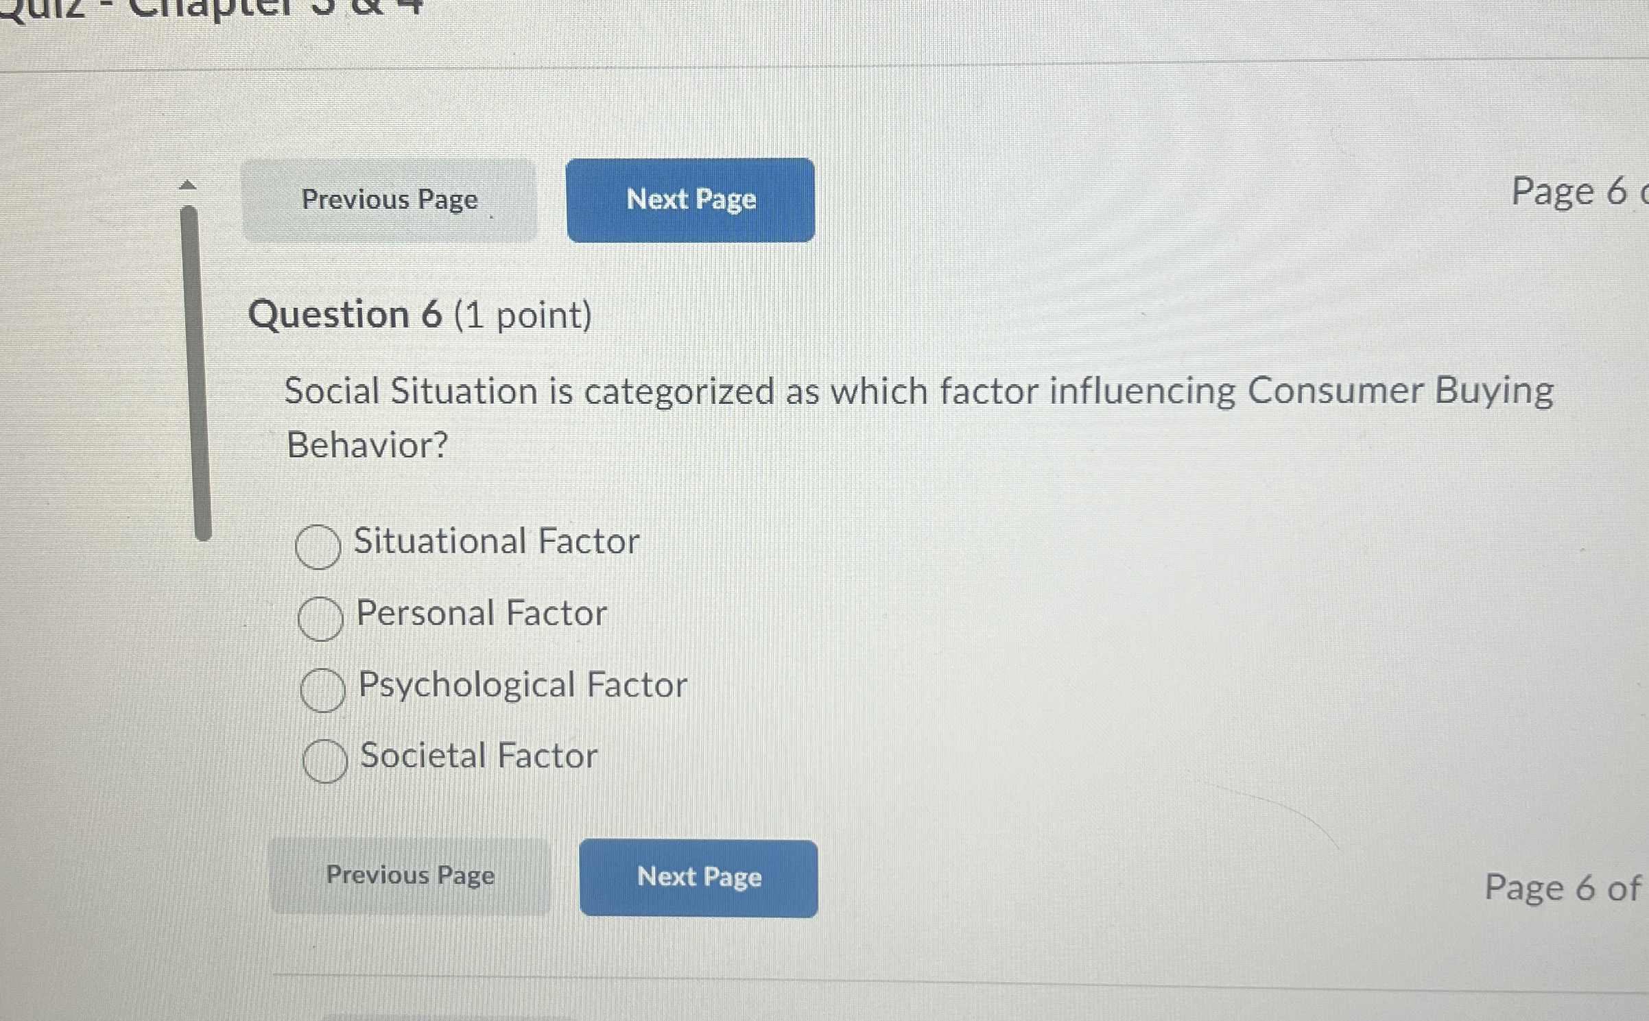Click the Personal Factor answer label
The image size is (1649, 1021).
481,614
